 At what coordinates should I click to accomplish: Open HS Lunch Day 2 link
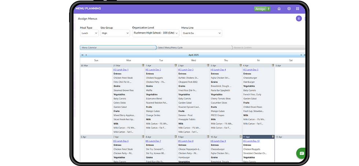[153, 70]
